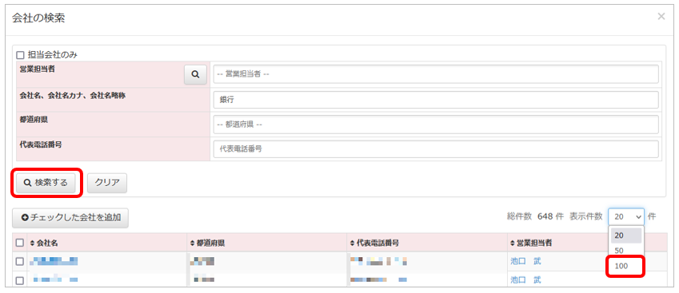679x293 pixels.
Task: Open the blurred company name link in second row
Action: pyautogui.click(x=54, y=280)
